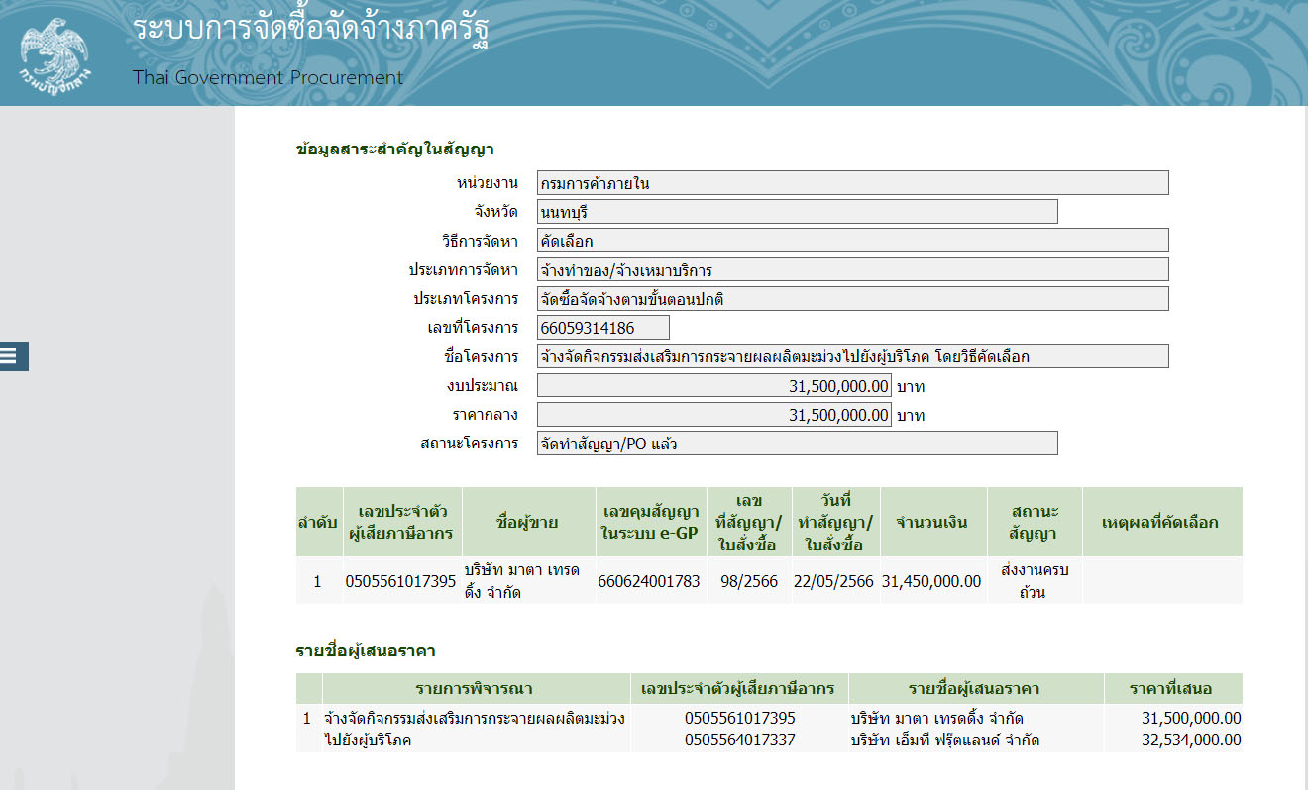Click the หน่วยงาน field กรมการค้าภายใน

[852, 183]
